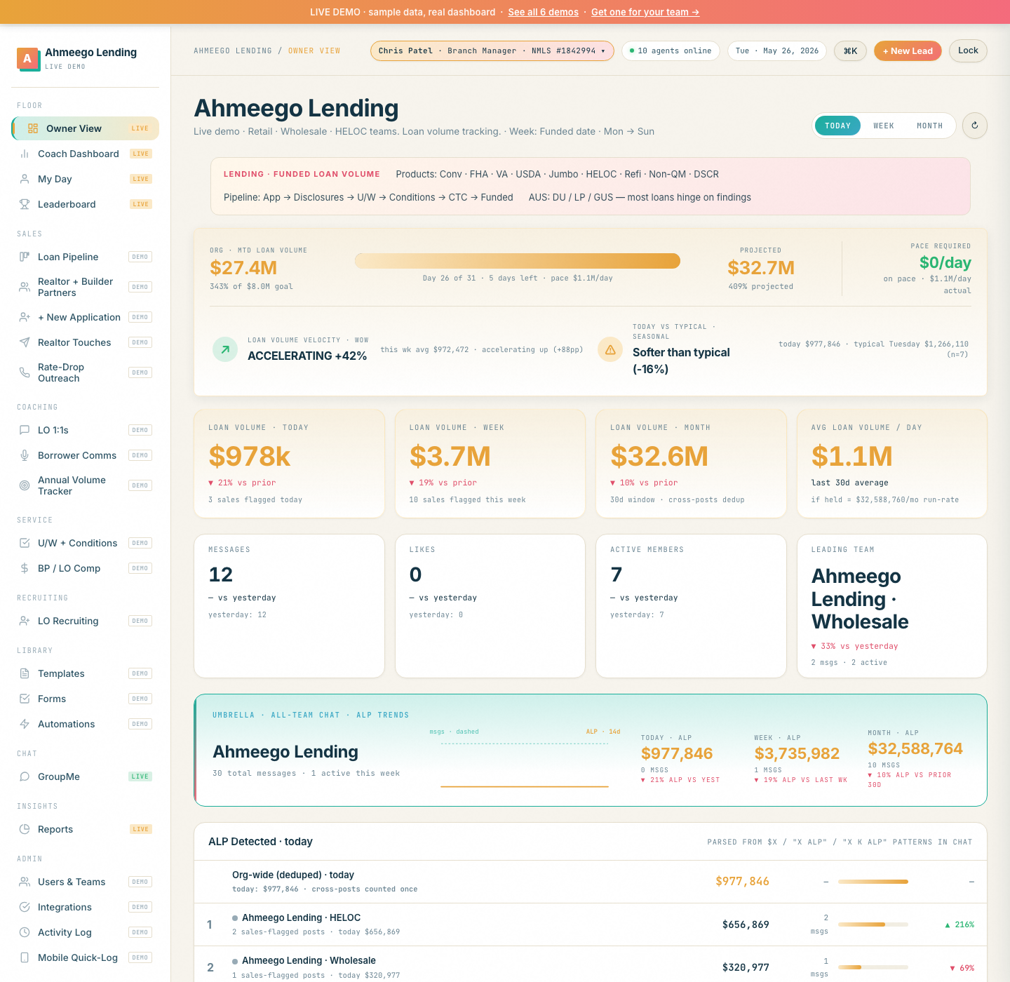Click the accelerating velocity arrow icon
1010x982 pixels.
pyautogui.click(x=225, y=349)
